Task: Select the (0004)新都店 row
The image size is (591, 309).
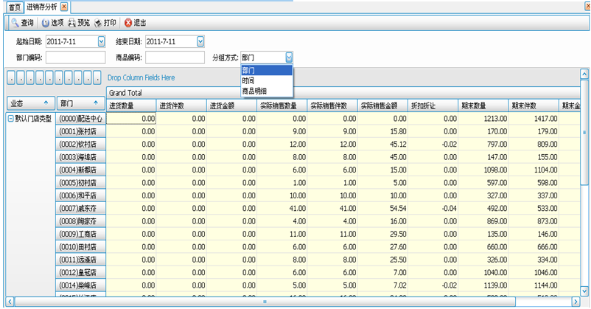Action: [x=80, y=170]
